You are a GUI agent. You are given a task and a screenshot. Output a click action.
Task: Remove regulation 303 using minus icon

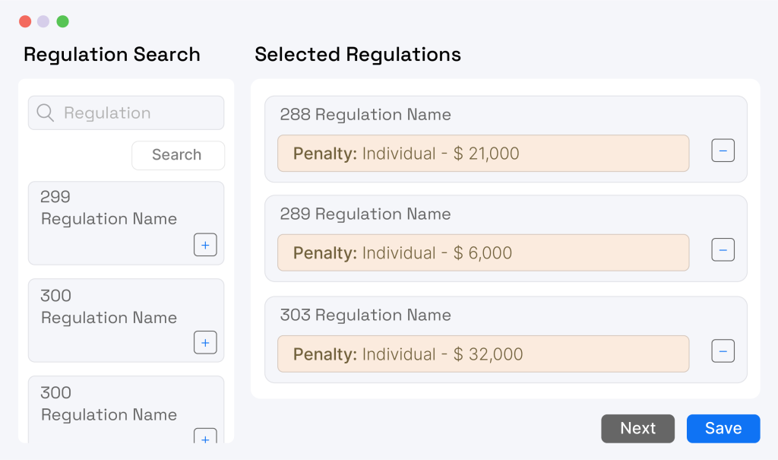tap(723, 351)
